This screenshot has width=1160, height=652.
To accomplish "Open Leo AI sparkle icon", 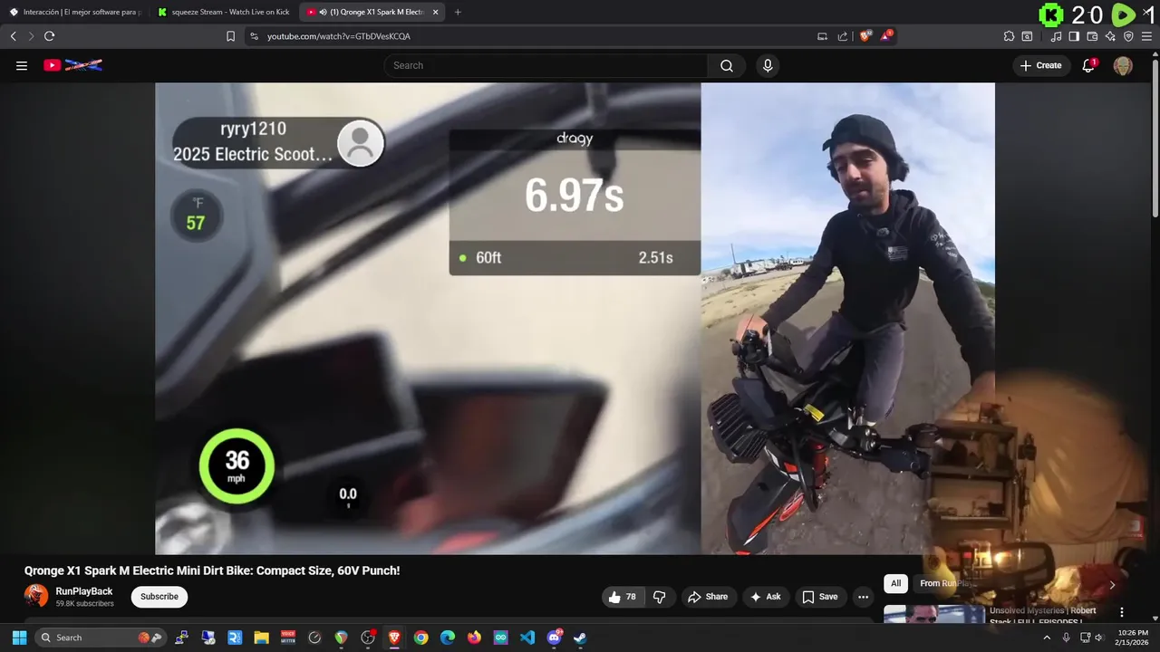I will [x=1110, y=36].
